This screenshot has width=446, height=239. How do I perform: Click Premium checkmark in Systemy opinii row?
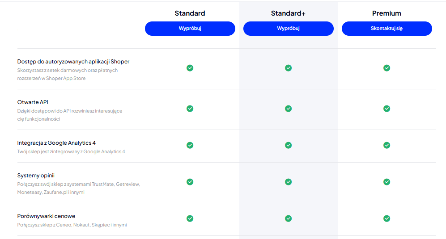(387, 182)
